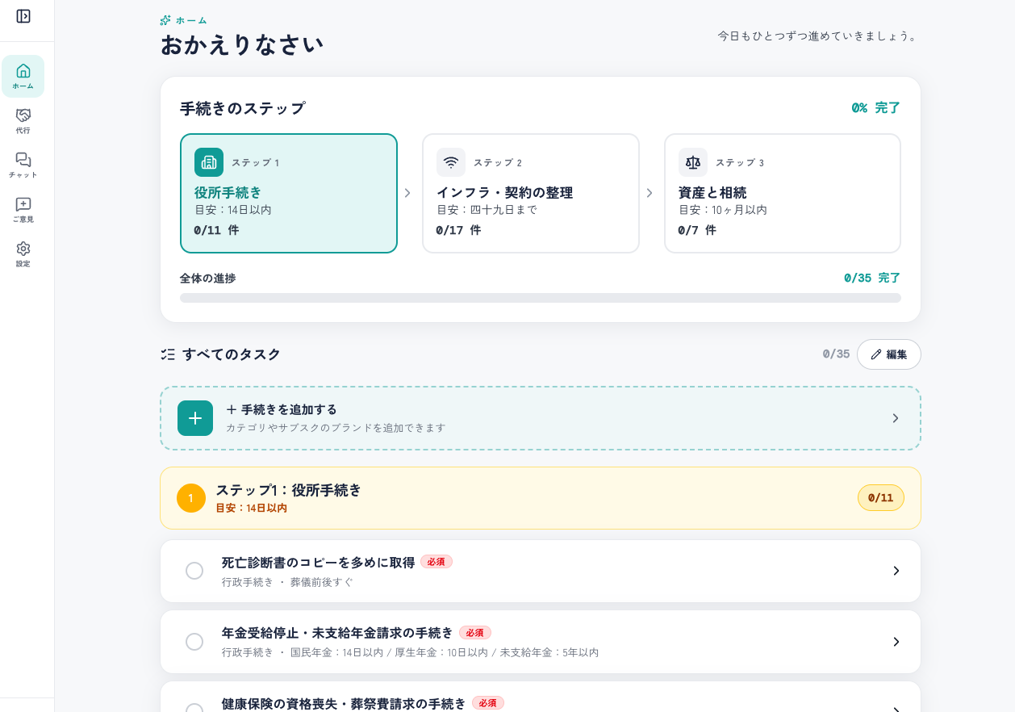1015x712 pixels.
Task: Open the チャット icon in the sidebar
Action: [23, 164]
